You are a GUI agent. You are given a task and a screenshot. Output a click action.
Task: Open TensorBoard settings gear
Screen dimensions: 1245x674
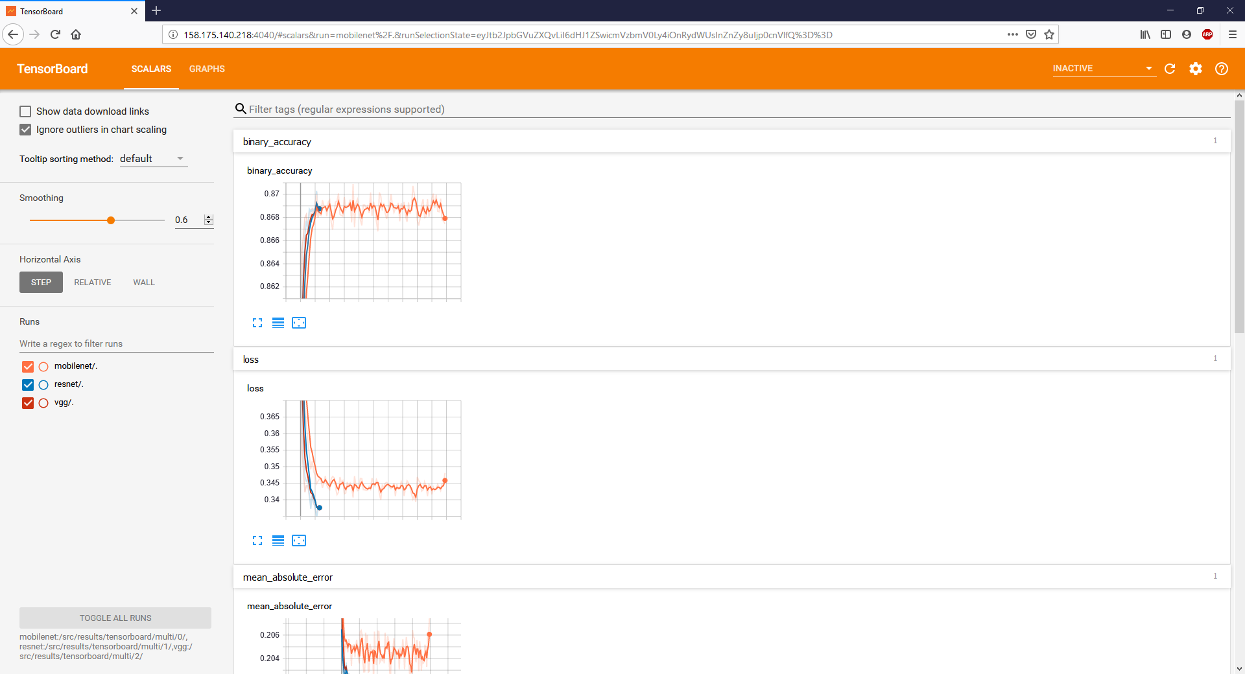click(1196, 69)
